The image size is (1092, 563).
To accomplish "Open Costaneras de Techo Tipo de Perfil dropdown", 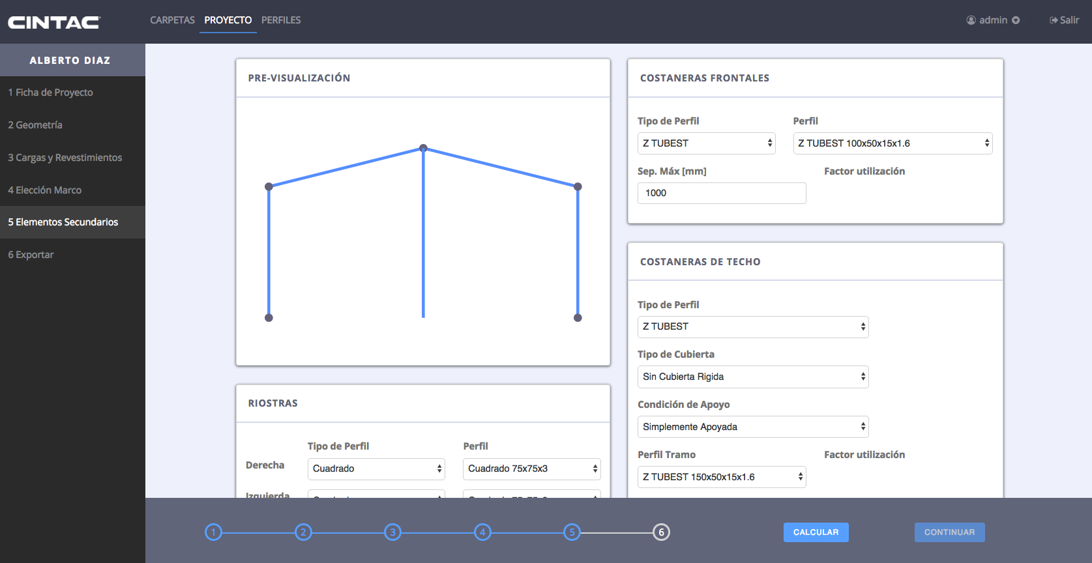I will click(753, 327).
